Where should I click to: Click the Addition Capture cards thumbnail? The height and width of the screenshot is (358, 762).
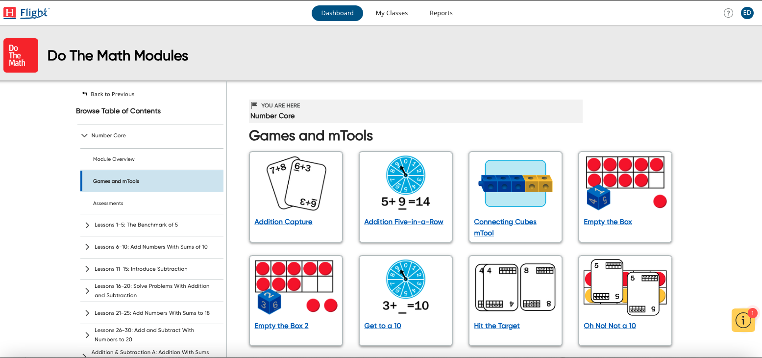295,183
